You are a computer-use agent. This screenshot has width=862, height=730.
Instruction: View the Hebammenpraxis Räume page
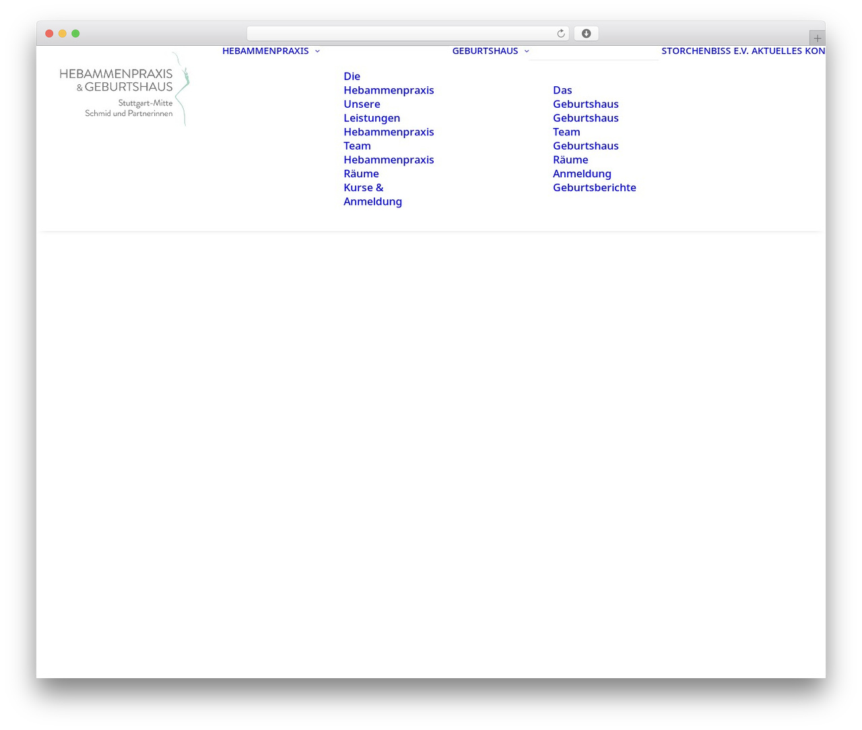389,166
